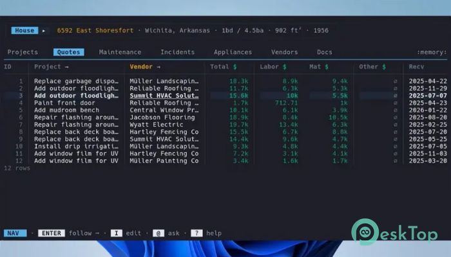The width and height of the screenshot is (451, 257).
Task: Click vendor 'Central Window Pr…'
Action: point(164,110)
